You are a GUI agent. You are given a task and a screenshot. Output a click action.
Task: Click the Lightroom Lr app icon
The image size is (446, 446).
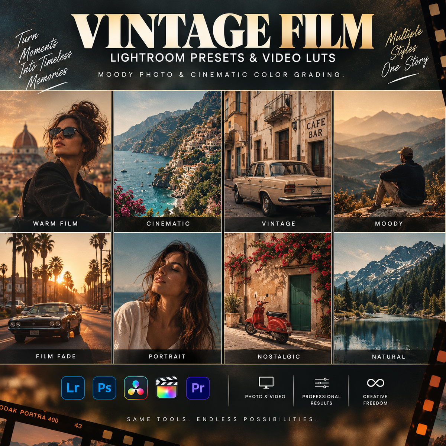pos(73,388)
